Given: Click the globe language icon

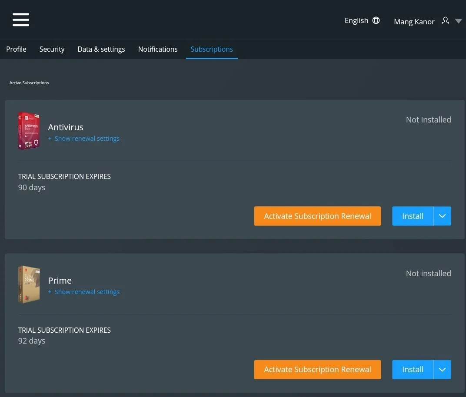Looking at the screenshot, I should click(376, 20).
